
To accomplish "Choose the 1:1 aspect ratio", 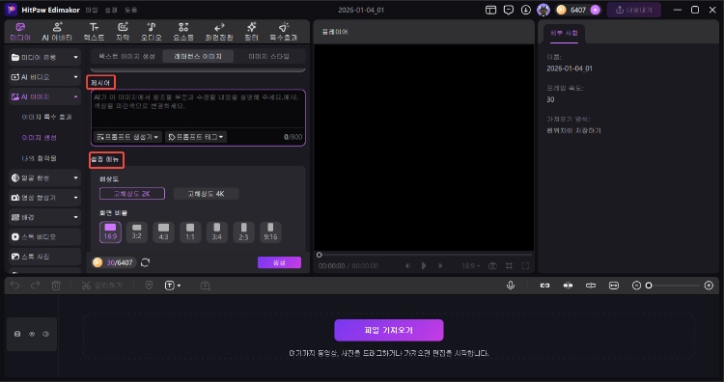I will click(x=190, y=232).
